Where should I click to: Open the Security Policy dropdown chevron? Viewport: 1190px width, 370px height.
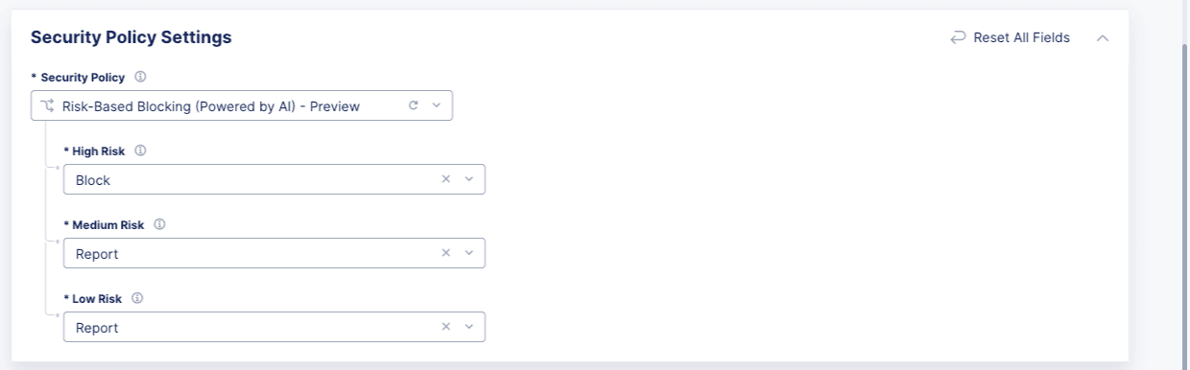click(x=436, y=105)
